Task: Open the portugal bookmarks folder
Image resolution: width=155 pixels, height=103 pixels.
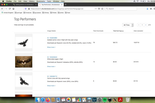Action: 18,13
